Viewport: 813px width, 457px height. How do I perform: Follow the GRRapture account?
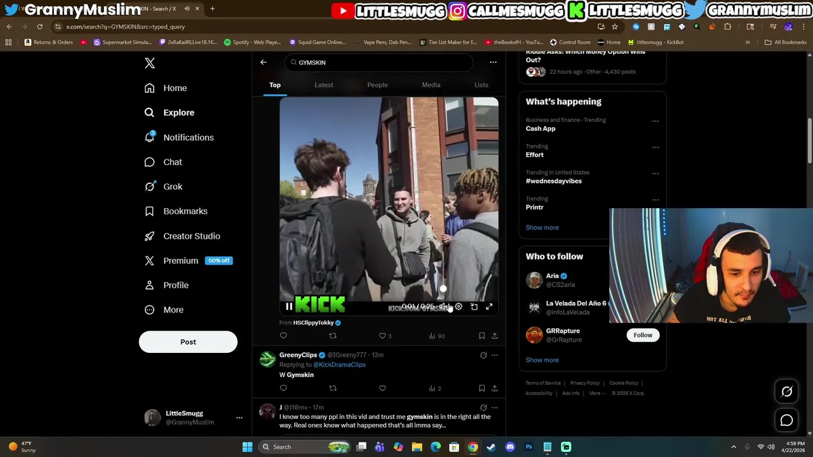click(643, 335)
